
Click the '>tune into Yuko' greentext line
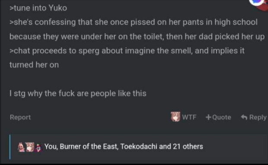pos(38,8)
